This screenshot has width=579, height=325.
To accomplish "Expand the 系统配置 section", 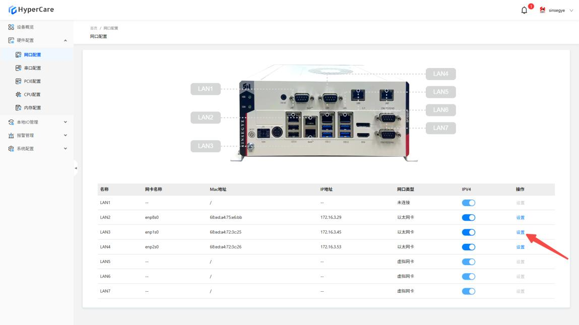I will pyautogui.click(x=37, y=149).
